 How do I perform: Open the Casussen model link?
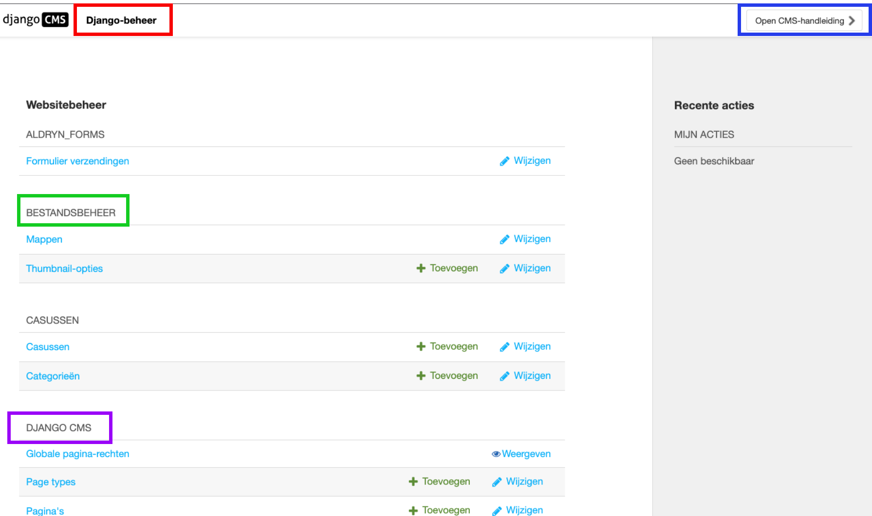tap(48, 347)
